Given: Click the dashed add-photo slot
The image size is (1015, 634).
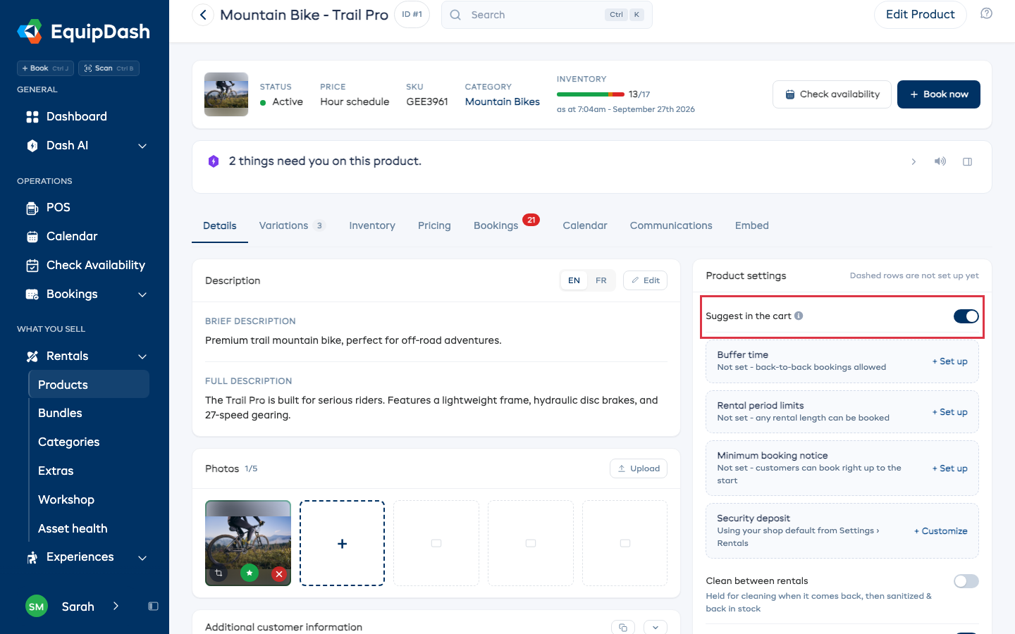Looking at the screenshot, I should point(342,543).
